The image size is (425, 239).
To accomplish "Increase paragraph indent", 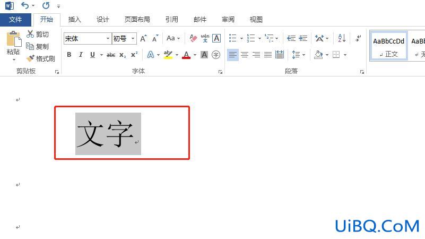I will click(x=303, y=38).
